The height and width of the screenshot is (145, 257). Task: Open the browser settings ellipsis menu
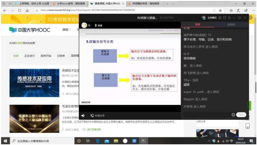click(252, 11)
